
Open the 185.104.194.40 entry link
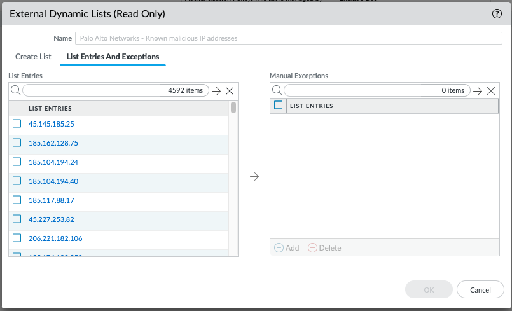[53, 181]
